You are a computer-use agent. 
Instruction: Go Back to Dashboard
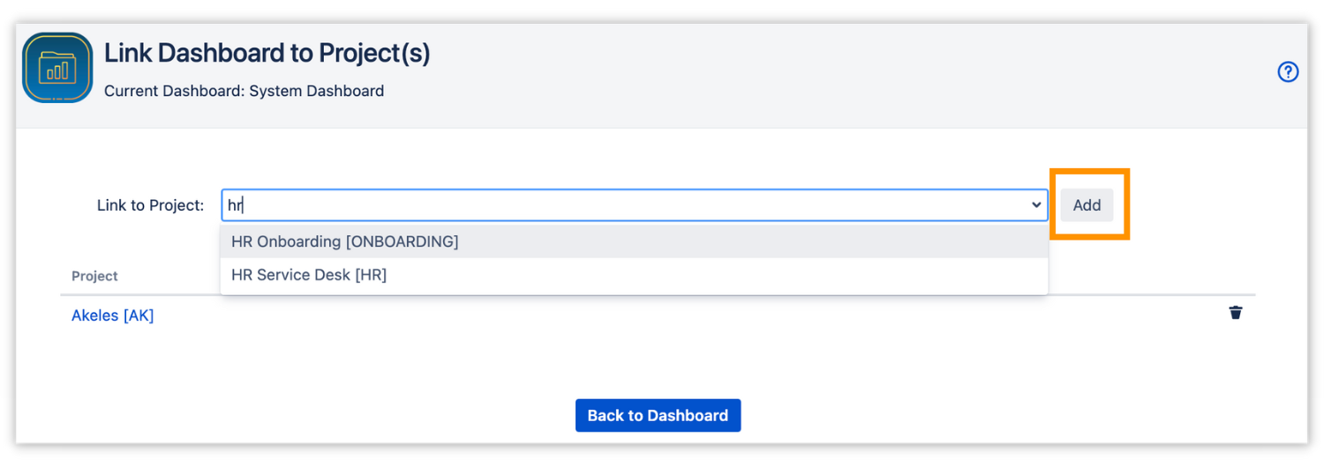click(x=658, y=415)
